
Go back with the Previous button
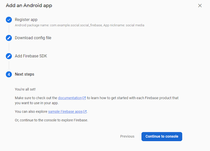click(x=127, y=136)
